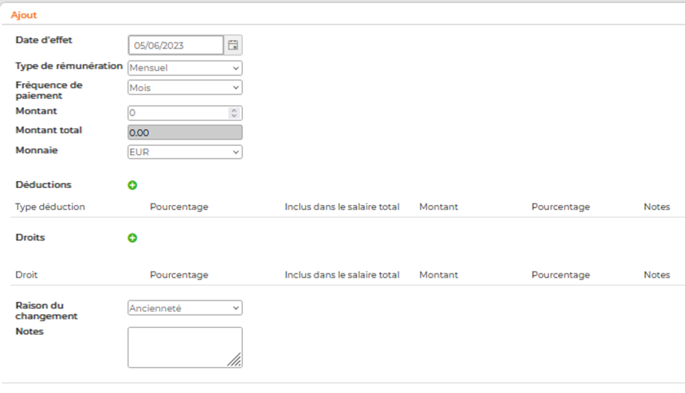Screen dimensions: 685x393
Task: Click the Montant column header under Droits
Action: click(x=438, y=275)
